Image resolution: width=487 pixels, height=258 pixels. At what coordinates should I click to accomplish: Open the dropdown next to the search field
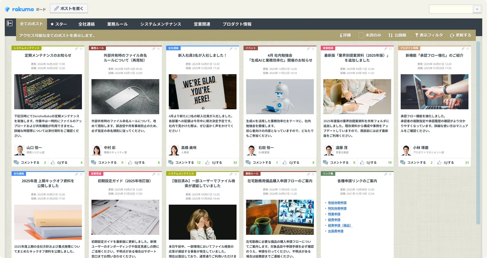[476, 9]
